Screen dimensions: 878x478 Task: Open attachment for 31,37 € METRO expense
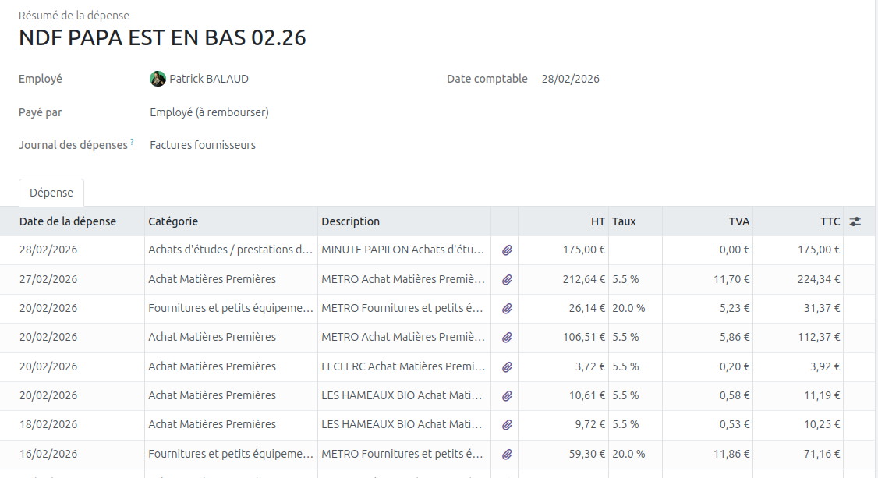[507, 309]
